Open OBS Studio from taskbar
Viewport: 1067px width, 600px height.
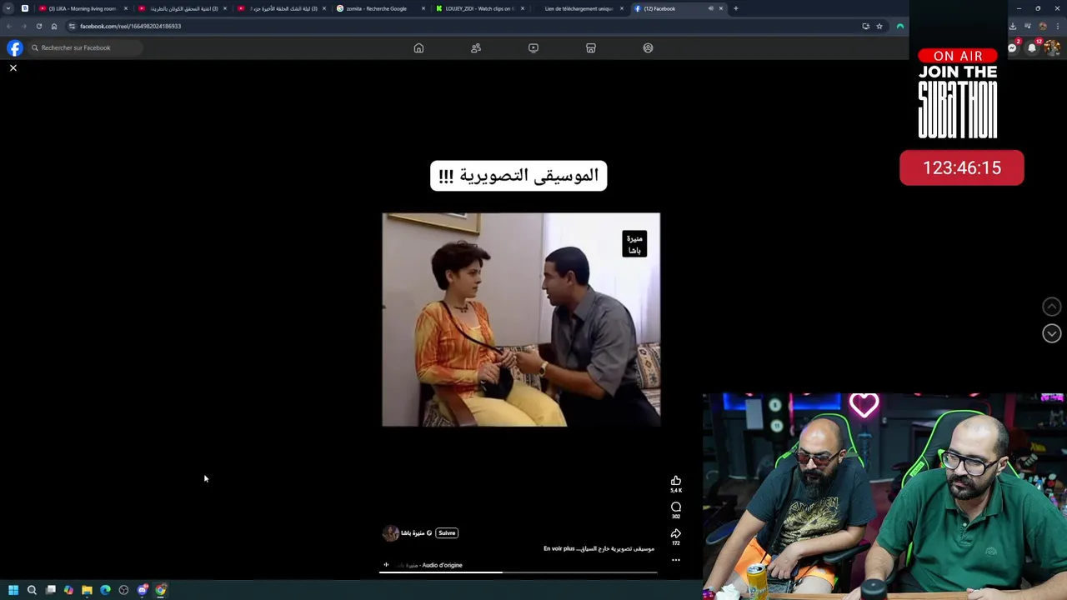pos(123,590)
